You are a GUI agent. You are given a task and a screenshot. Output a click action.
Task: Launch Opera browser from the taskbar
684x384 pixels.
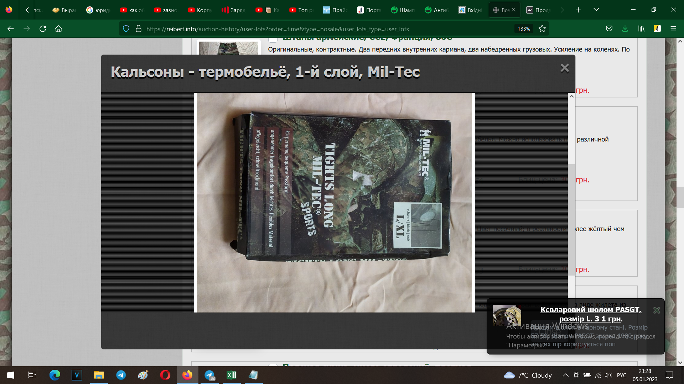[165, 375]
